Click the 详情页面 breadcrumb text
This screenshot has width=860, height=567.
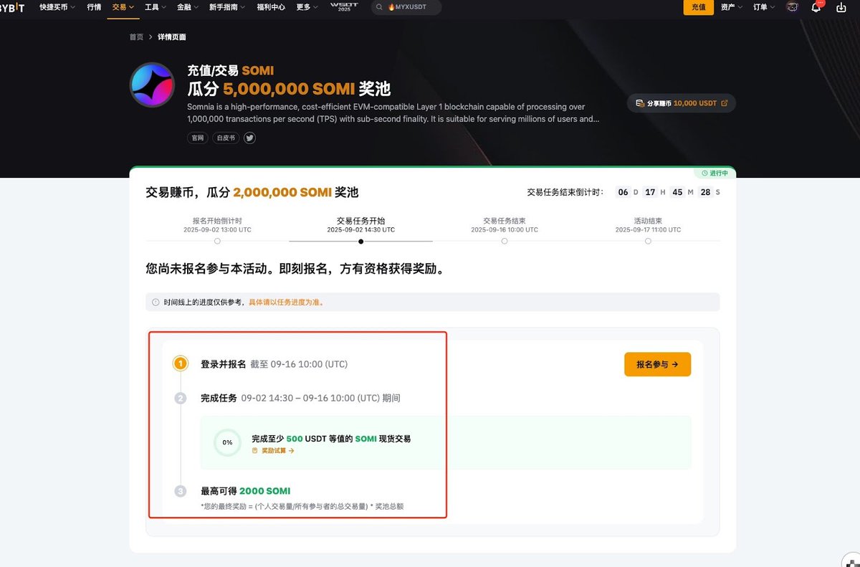tap(172, 37)
